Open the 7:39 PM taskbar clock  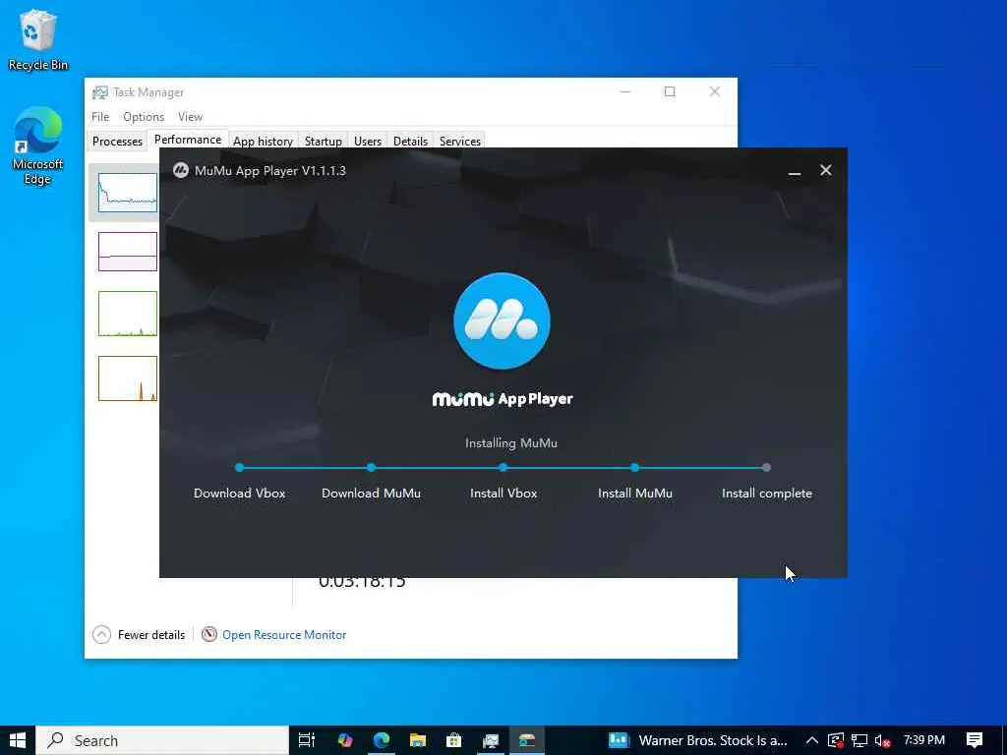(924, 740)
